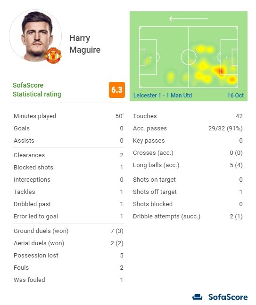Click the red hotspot on the heatmap
256x305 pixels.
coord(221,71)
